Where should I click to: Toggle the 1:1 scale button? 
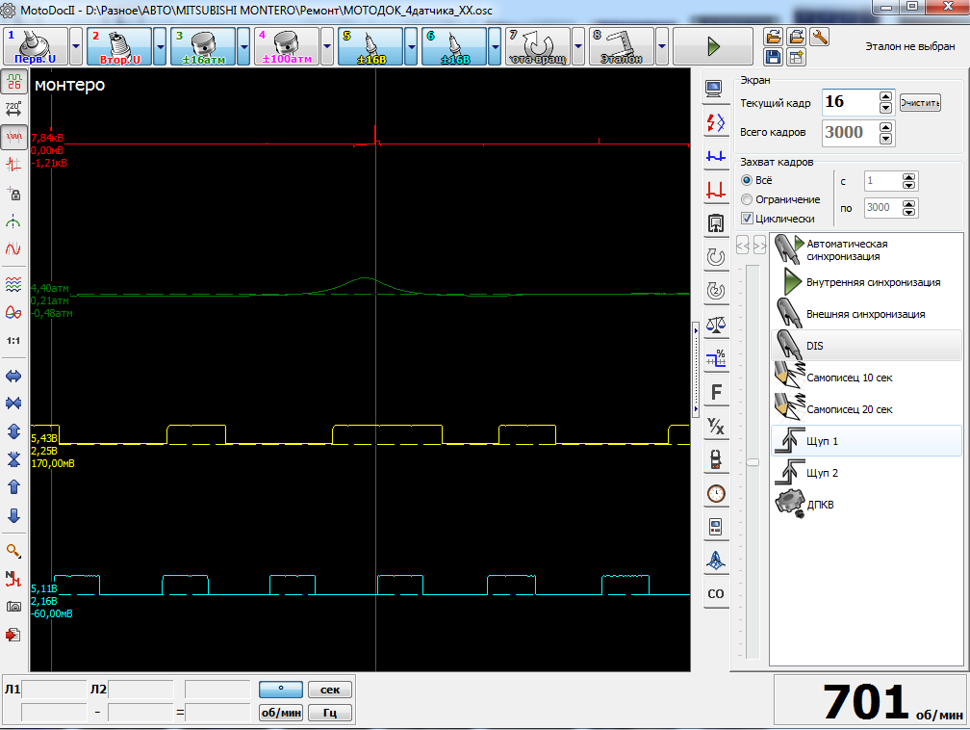pos(13,341)
